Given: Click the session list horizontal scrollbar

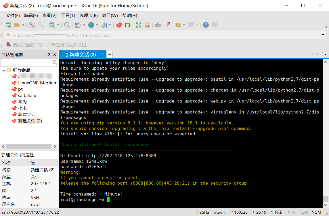Looking at the screenshot, I should coord(28,146).
